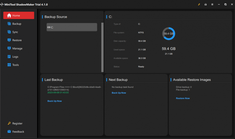Open Register label in sidebar

17,123
